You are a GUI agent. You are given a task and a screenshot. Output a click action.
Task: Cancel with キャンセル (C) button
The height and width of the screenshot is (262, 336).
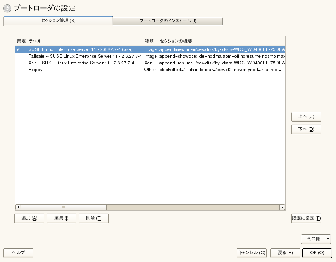(252, 253)
